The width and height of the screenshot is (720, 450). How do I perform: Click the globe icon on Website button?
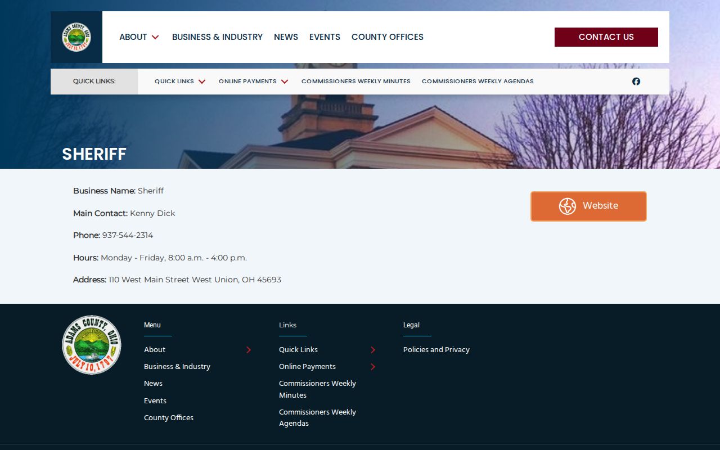tap(568, 206)
